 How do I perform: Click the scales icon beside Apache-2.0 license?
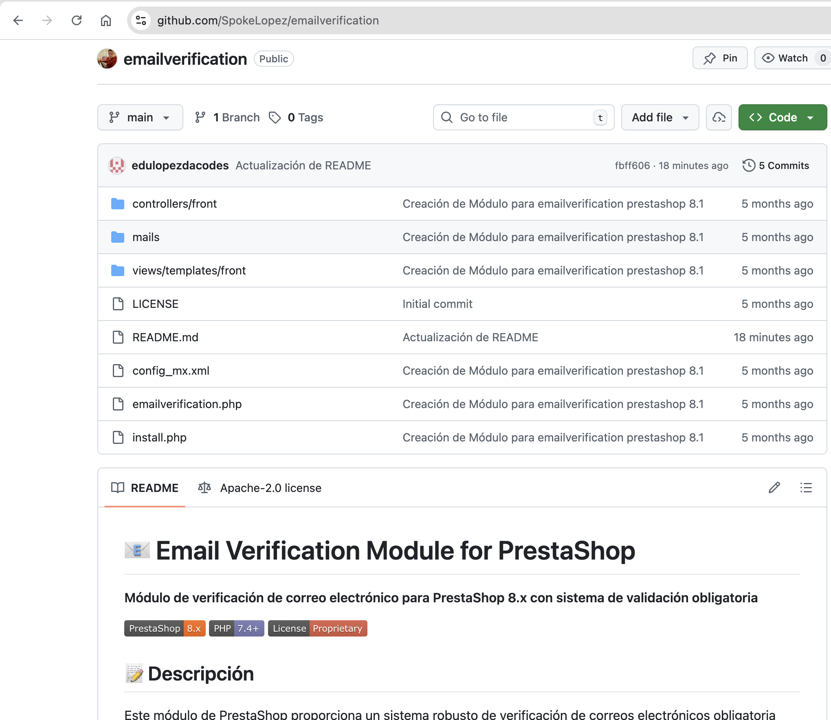tap(204, 487)
